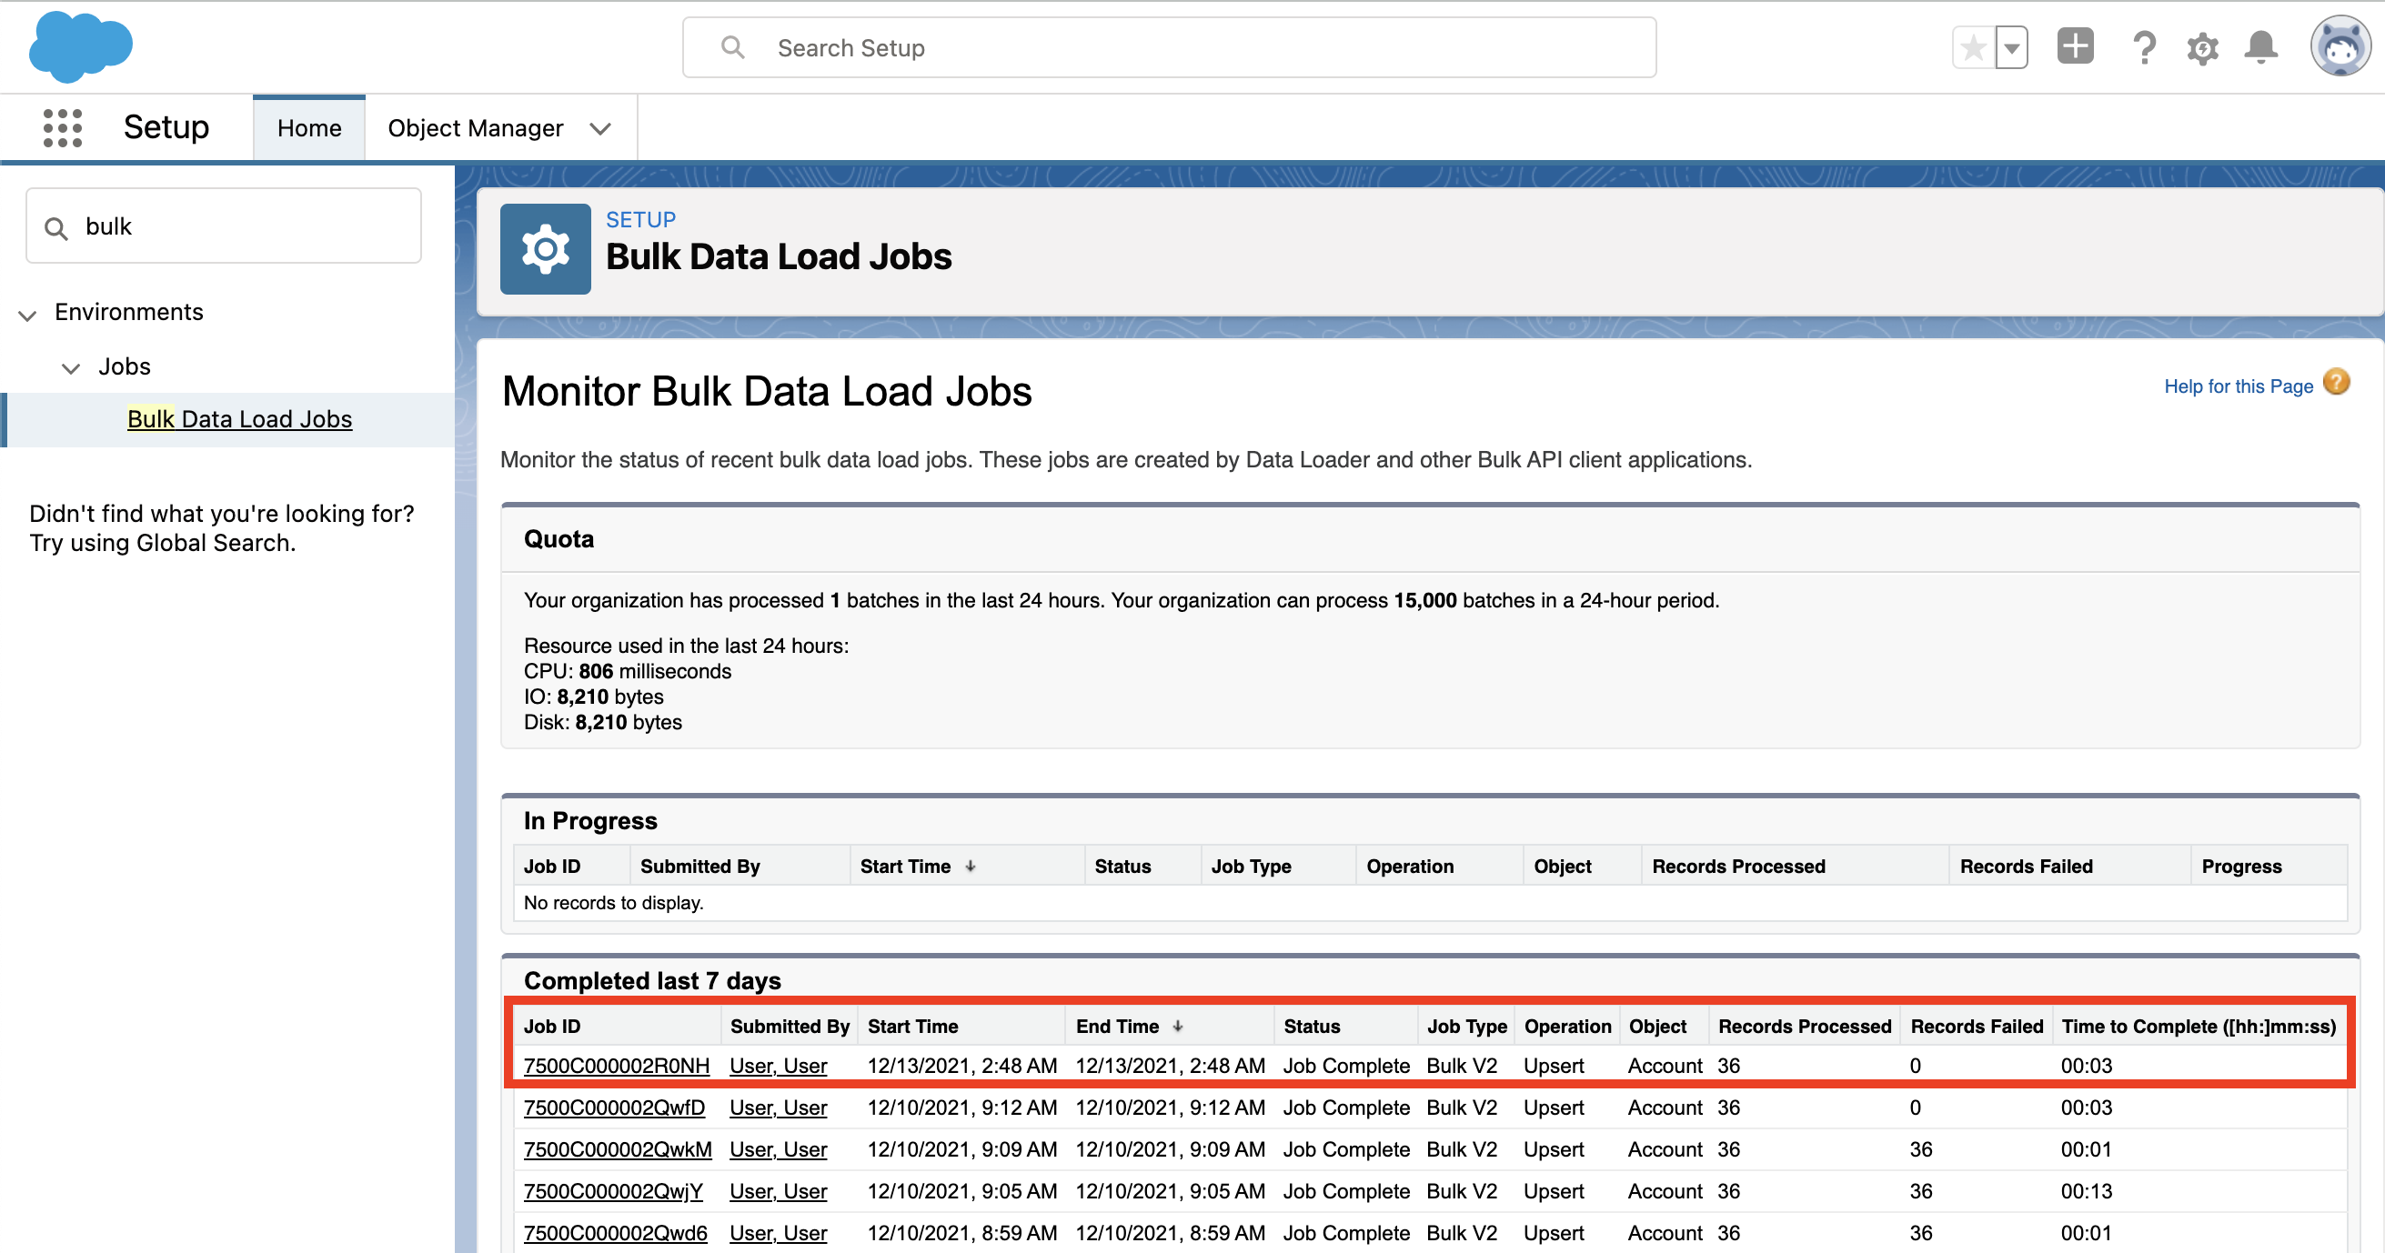The height and width of the screenshot is (1253, 2385).
Task: Click the Setup gear icon in top bar
Action: pyautogui.click(x=2202, y=47)
